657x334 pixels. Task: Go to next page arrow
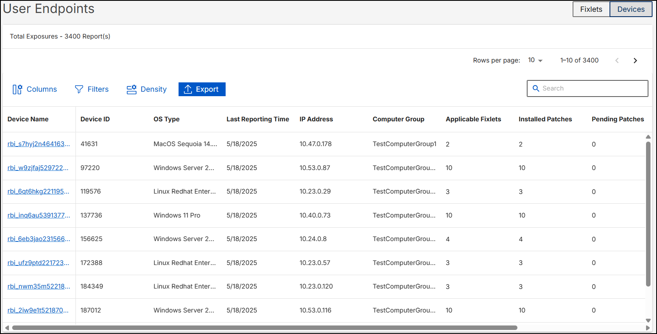point(635,60)
